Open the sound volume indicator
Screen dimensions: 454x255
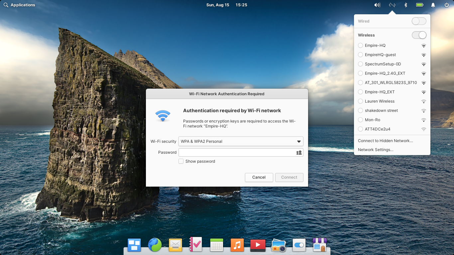pos(377,5)
